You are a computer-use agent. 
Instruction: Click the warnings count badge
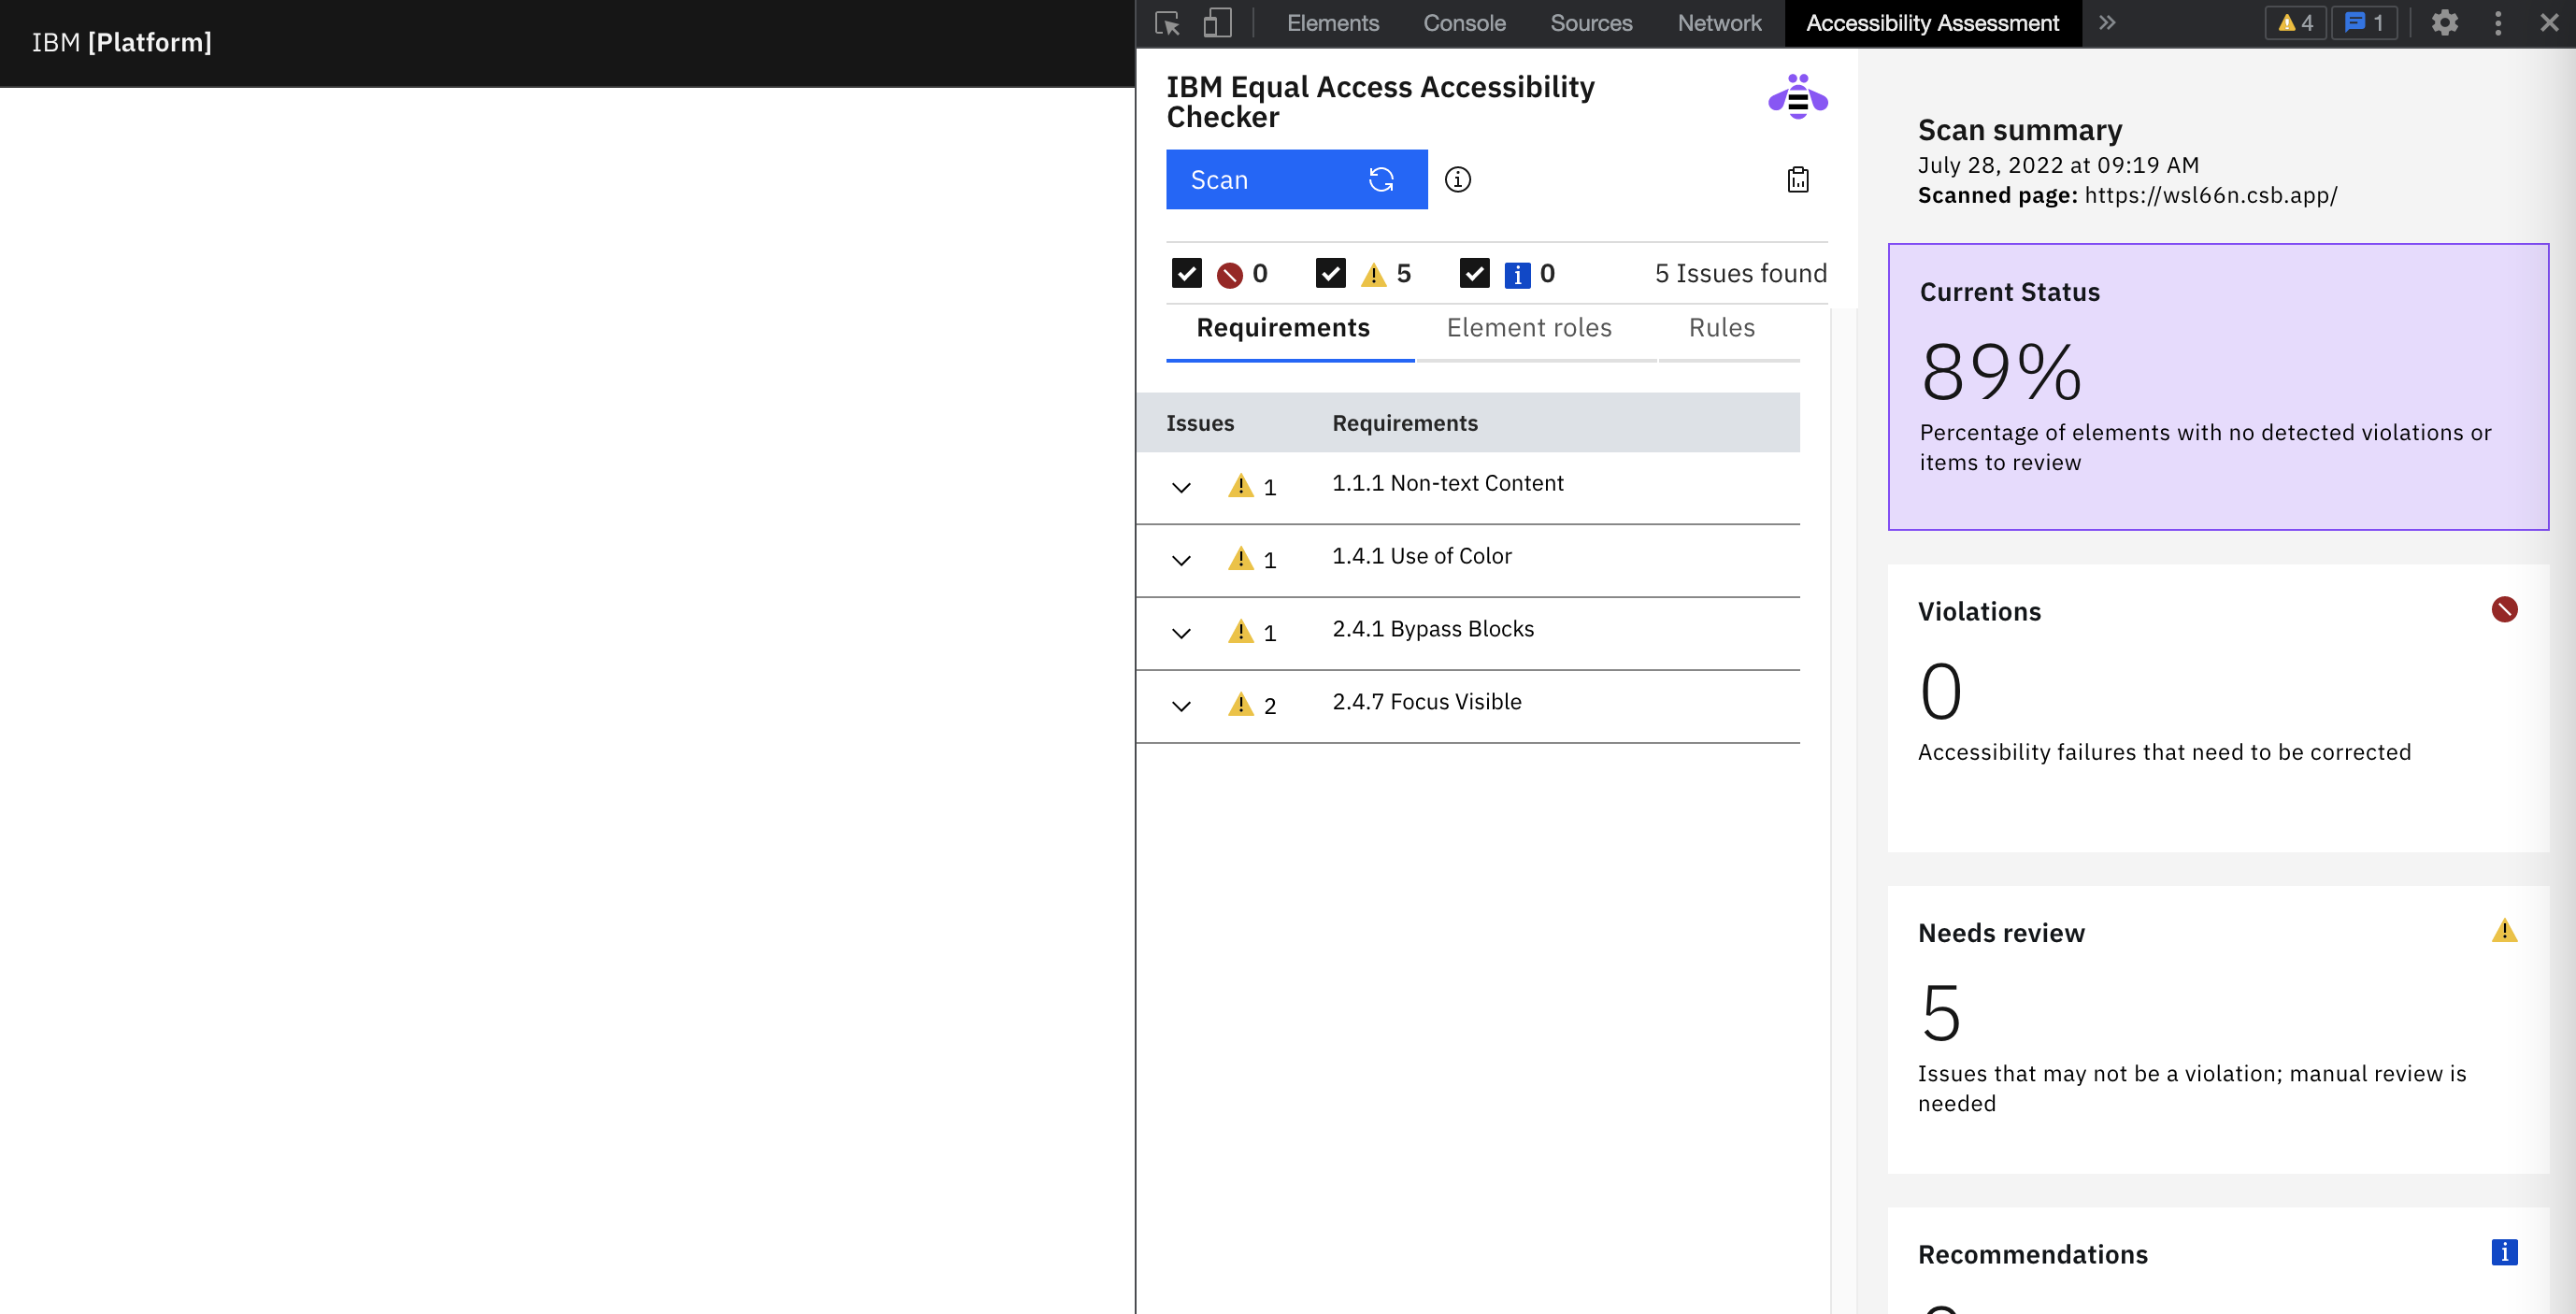coord(2295,23)
